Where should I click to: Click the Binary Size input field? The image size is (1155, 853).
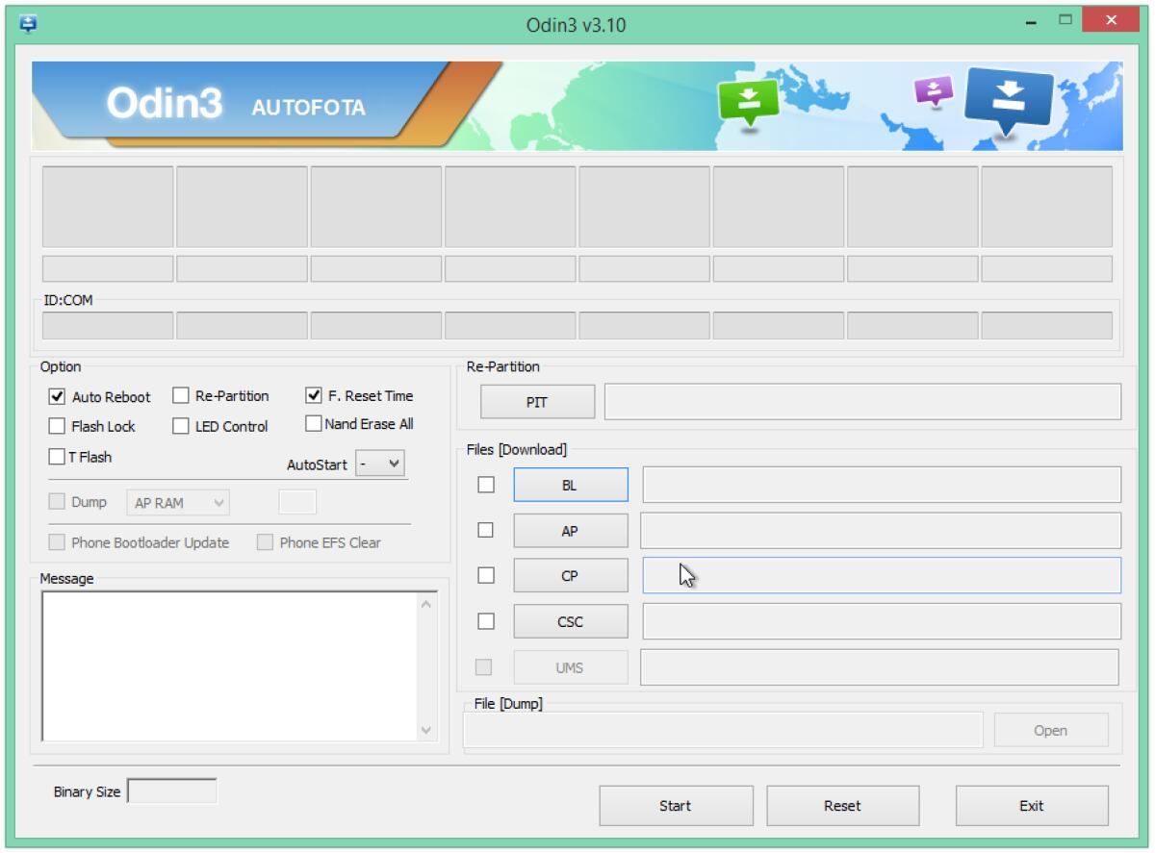[173, 790]
